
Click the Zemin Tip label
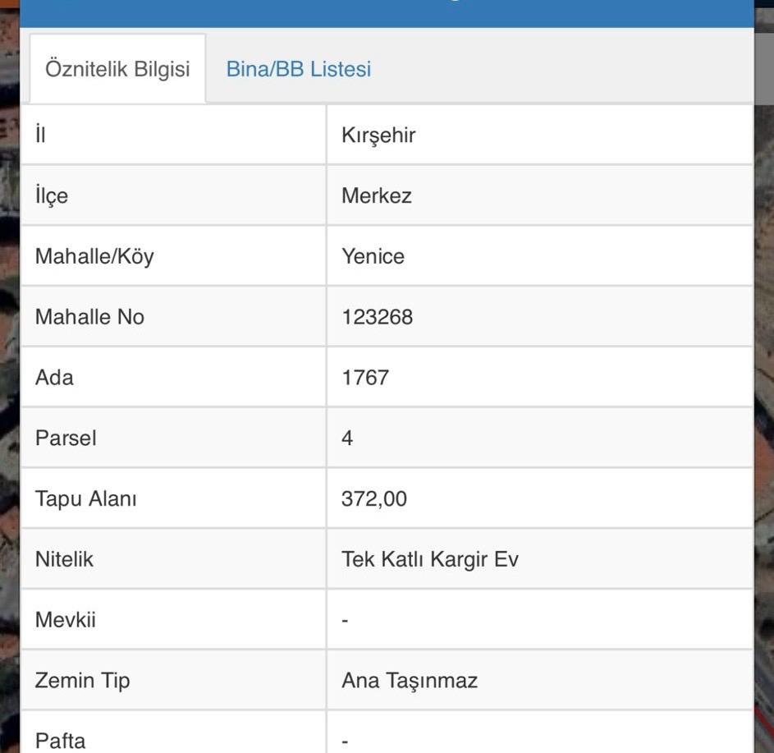click(82, 681)
